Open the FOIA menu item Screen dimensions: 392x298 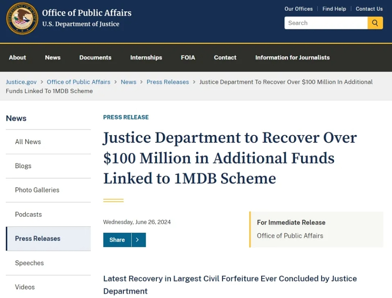[x=188, y=58]
